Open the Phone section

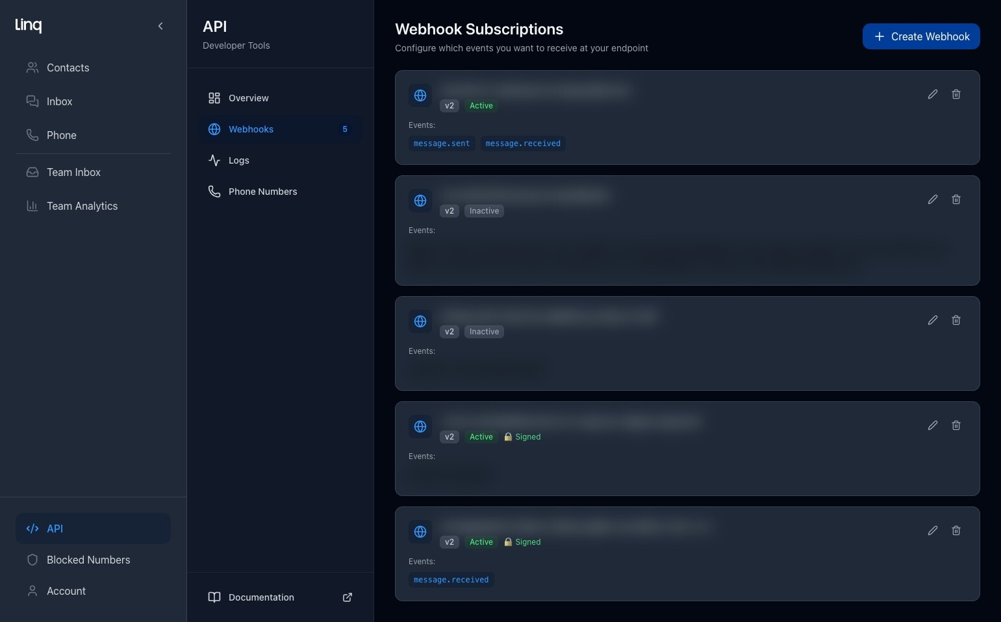(93, 135)
